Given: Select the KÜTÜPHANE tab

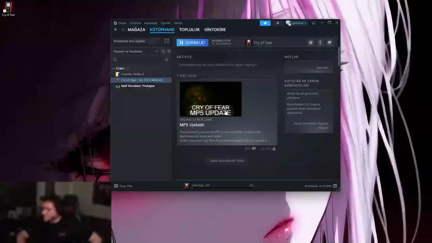Looking at the screenshot, I should pos(162,30).
